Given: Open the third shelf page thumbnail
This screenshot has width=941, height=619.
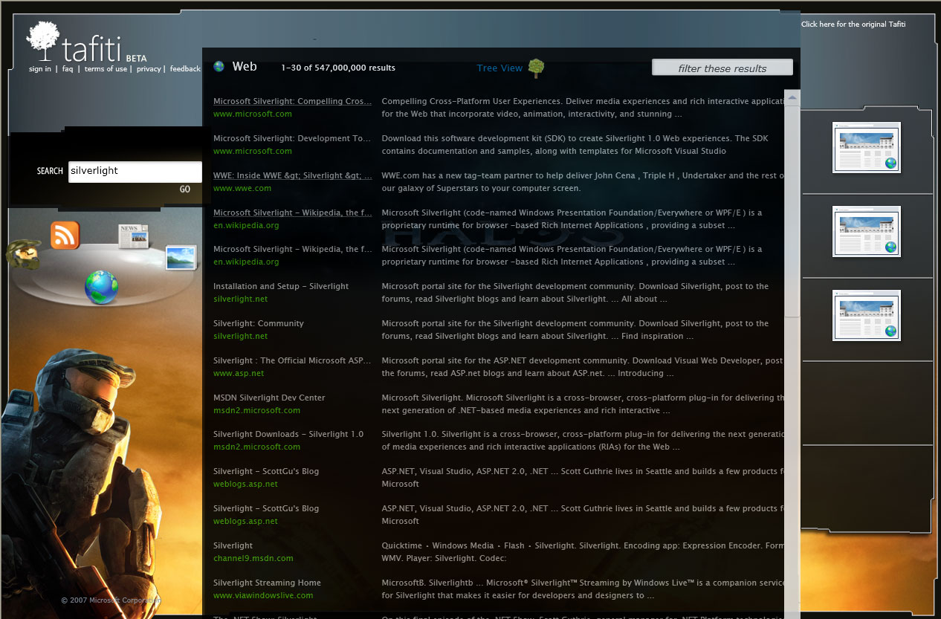Looking at the screenshot, I should point(867,316).
